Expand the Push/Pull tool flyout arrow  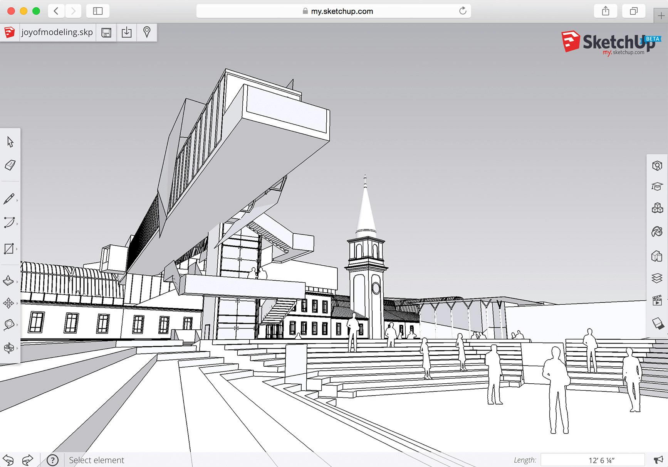point(17,281)
